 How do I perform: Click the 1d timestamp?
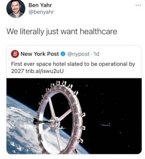coord(96,54)
